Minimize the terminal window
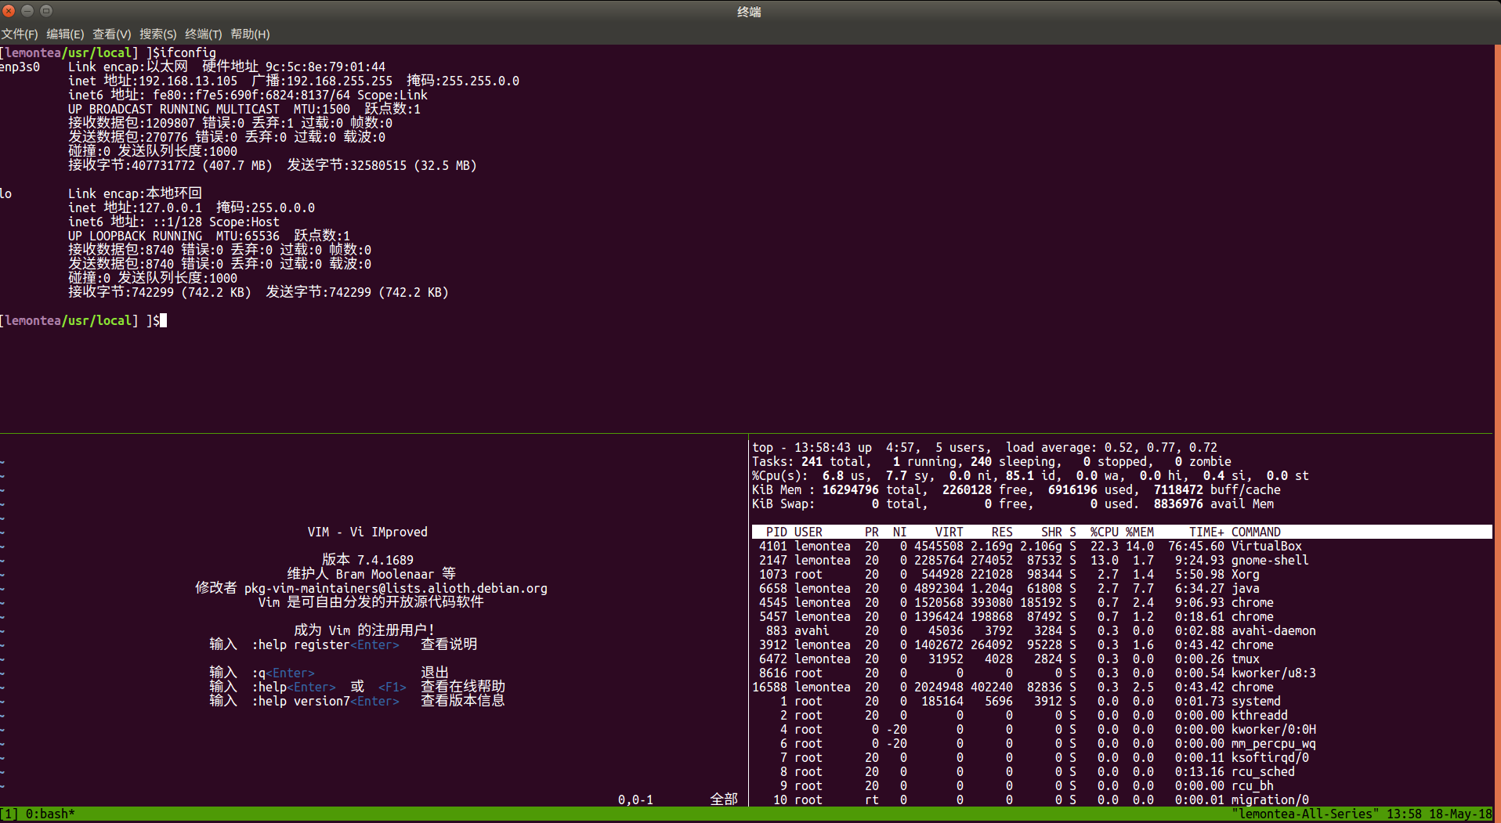The width and height of the screenshot is (1501, 823). pyautogui.click(x=27, y=11)
